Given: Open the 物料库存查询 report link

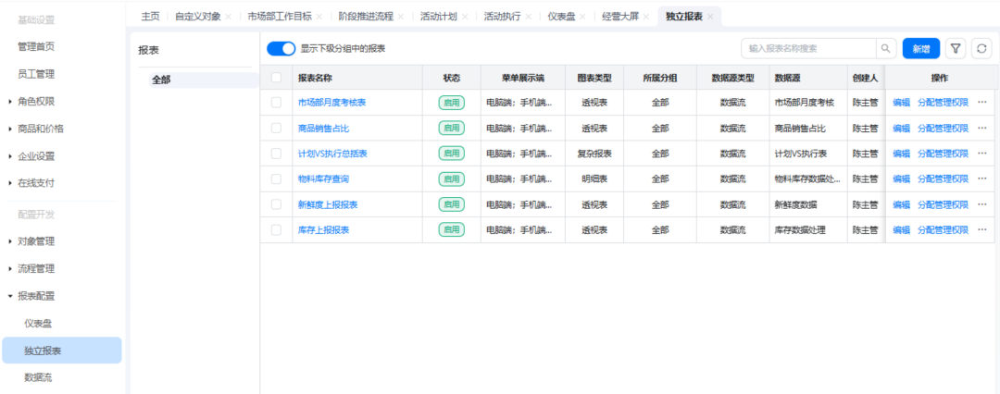Looking at the screenshot, I should 323,179.
